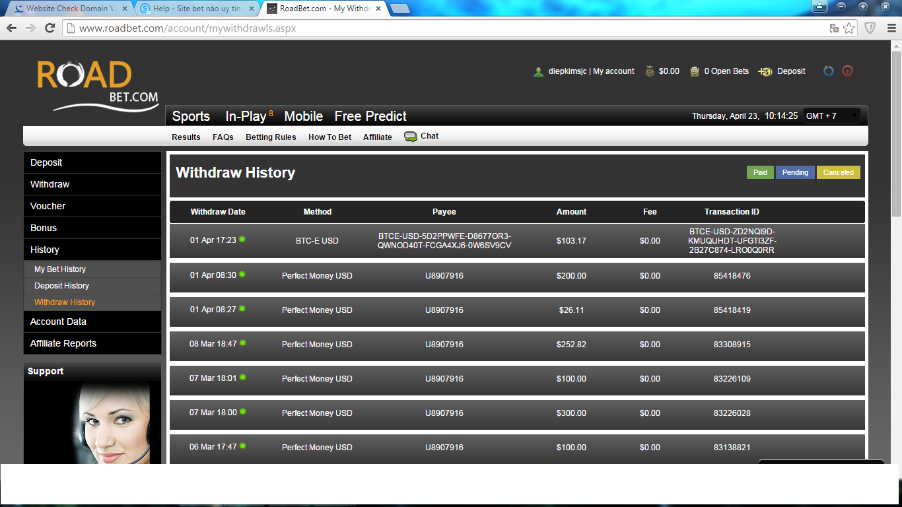Click the green user profile icon
The height and width of the screenshot is (507, 902).
click(x=539, y=72)
